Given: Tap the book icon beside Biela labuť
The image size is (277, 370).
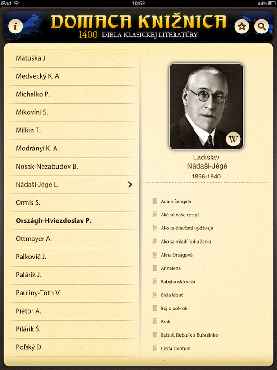Looking at the screenshot, I should 155,295.
